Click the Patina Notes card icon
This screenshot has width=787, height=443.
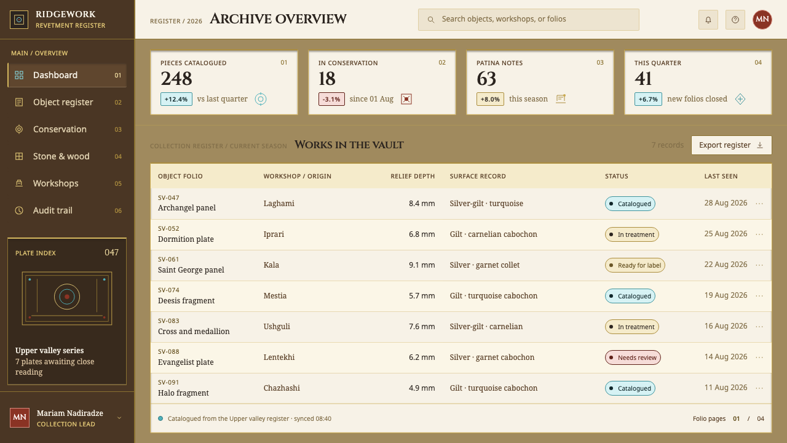[x=561, y=99]
